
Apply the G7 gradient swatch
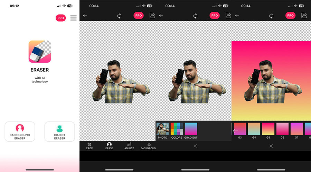(x=296, y=129)
